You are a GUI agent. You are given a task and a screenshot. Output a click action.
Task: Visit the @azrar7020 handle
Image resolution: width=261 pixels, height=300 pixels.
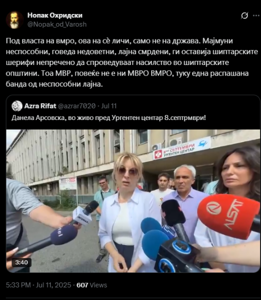(76, 106)
